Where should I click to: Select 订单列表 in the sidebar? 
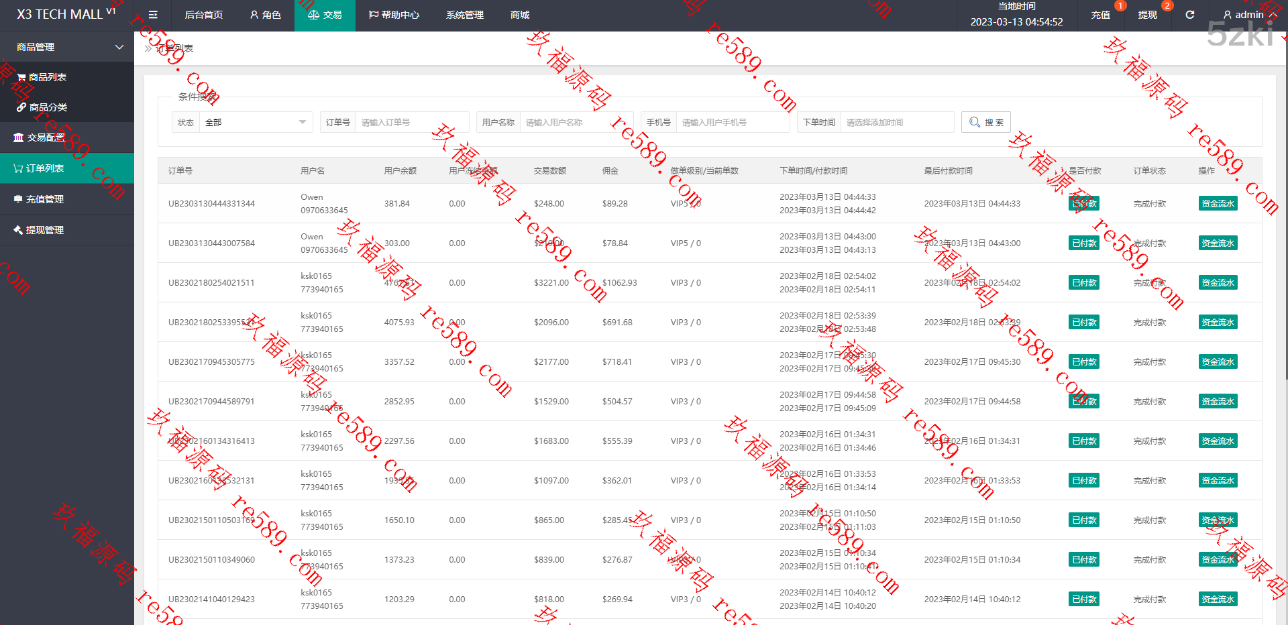pos(44,168)
